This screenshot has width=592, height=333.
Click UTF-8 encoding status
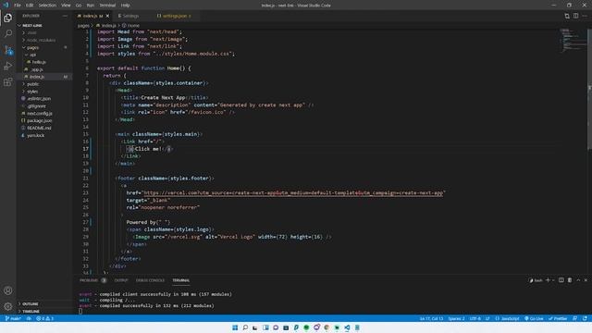pos(475,318)
